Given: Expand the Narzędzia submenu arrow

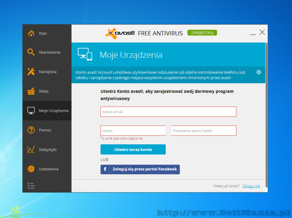Looking at the screenshot, I should coord(69,72).
